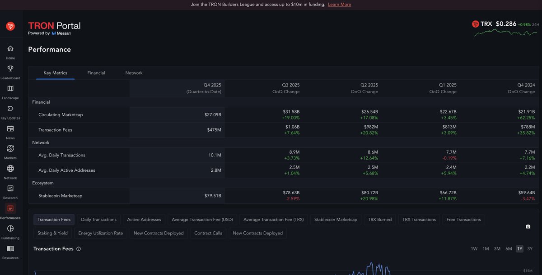Switch to the Key Metrics tab
Screen dimensions: 542x275
(56, 73)
